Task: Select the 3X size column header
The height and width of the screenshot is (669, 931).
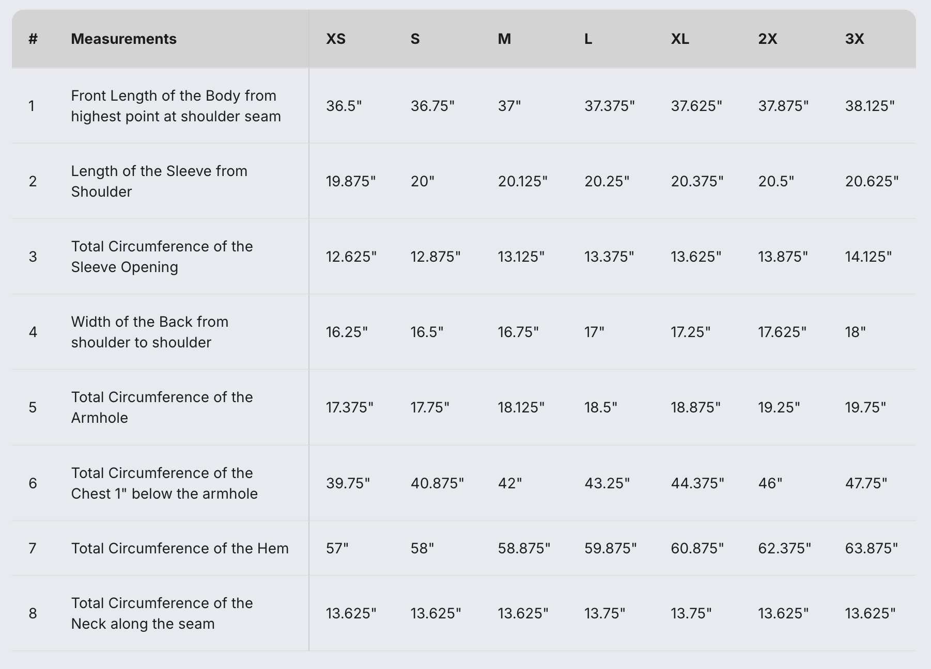Action: click(x=855, y=39)
